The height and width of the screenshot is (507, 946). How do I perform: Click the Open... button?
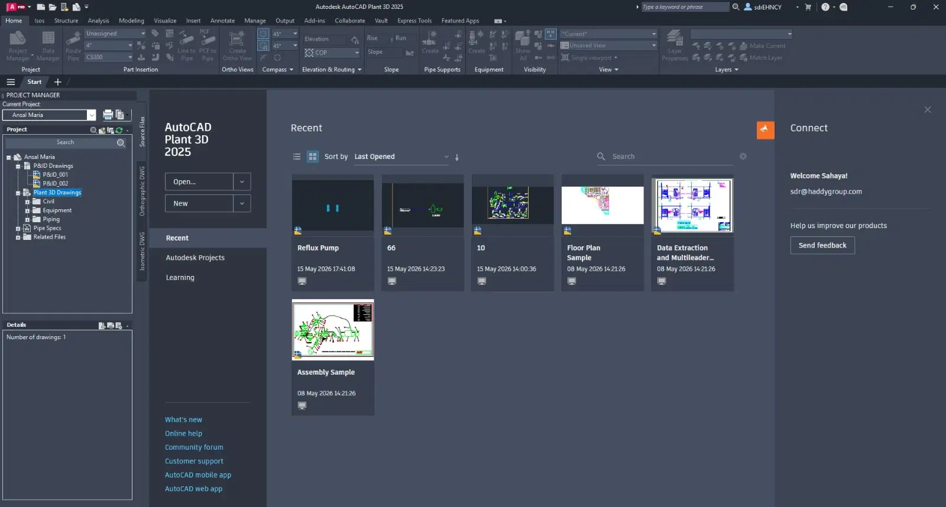[199, 182]
